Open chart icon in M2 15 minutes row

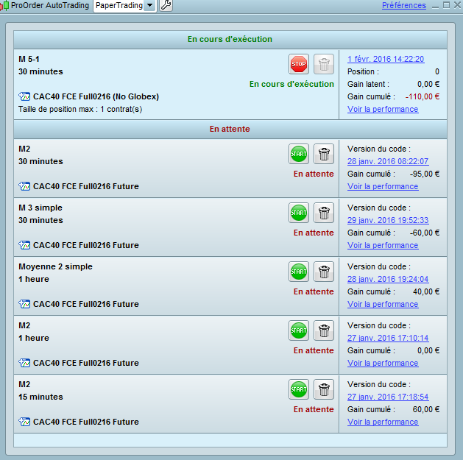coord(24,422)
